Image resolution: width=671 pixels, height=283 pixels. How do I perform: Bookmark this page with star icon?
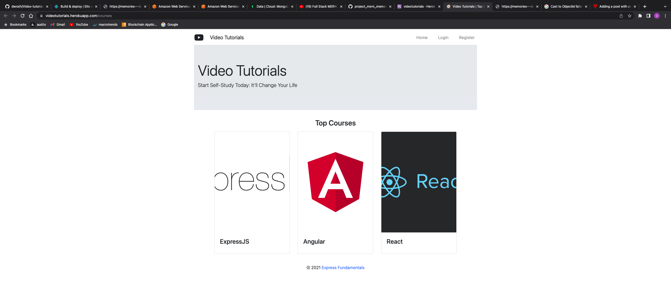click(x=629, y=16)
